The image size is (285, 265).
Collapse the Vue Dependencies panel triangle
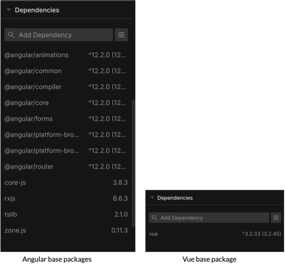point(152,198)
